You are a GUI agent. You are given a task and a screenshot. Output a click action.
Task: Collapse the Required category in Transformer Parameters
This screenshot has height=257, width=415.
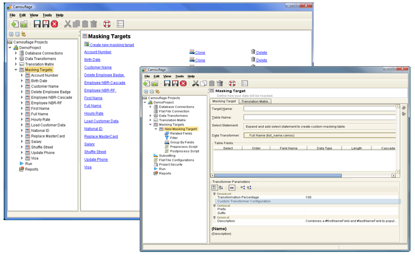point(215,193)
